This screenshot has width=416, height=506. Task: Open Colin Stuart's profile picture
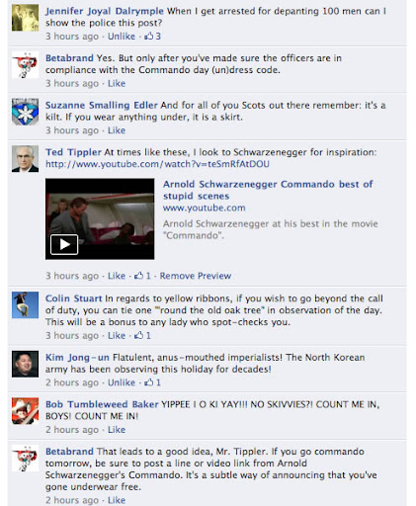pyautogui.click(x=25, y=305)
